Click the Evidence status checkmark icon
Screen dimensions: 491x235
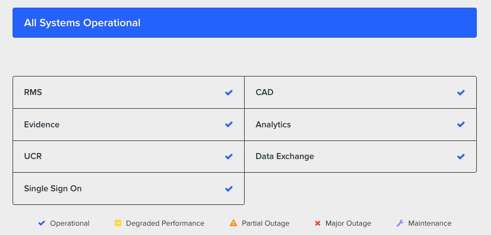pyautogui.click(x=229, y=125)
